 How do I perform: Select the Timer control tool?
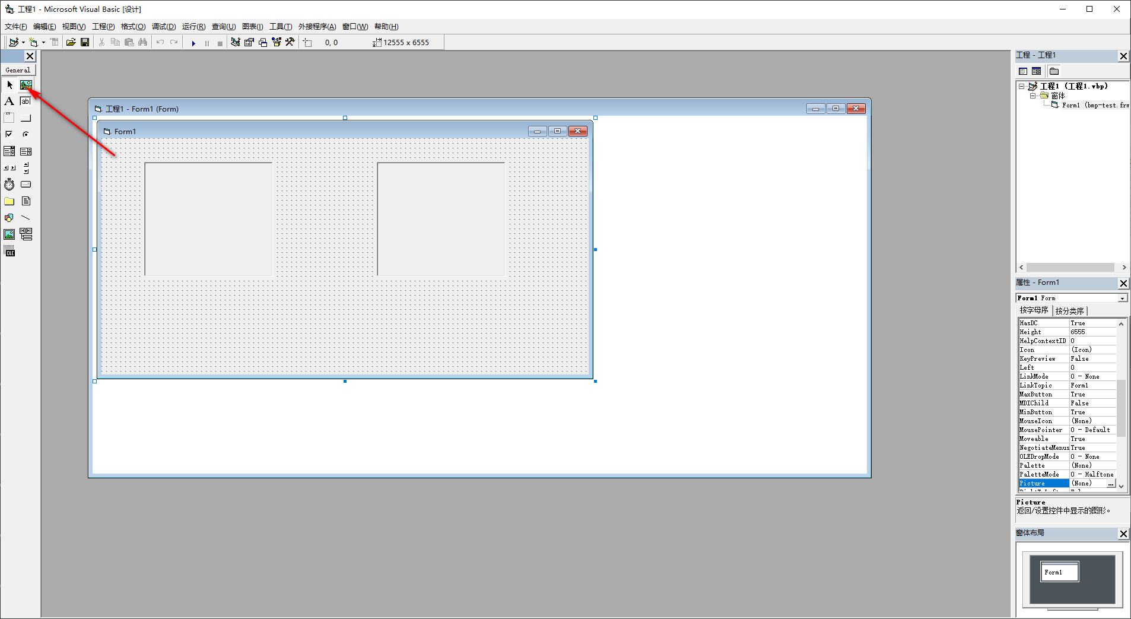9,185
